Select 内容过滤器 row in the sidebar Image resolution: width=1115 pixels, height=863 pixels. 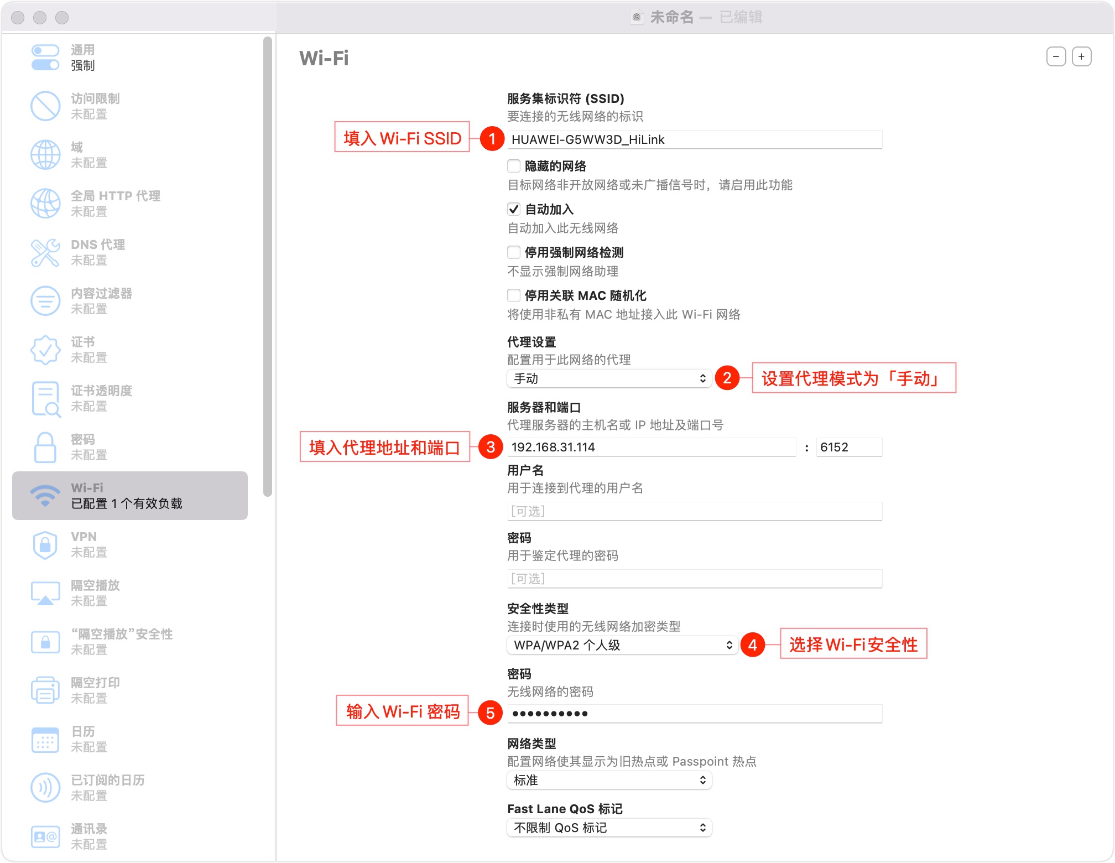[130, 301]
